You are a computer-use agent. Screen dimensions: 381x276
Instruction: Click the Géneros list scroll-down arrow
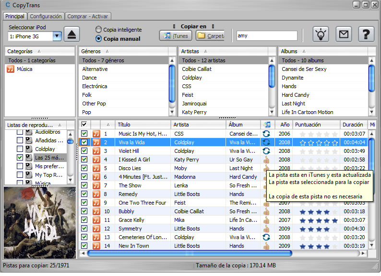[x=172, y=112]
